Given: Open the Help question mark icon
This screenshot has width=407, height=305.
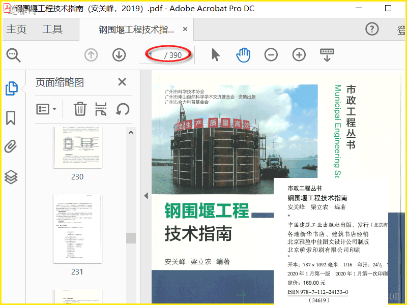Looking at the screenshot, I should (x=372, y=29).
